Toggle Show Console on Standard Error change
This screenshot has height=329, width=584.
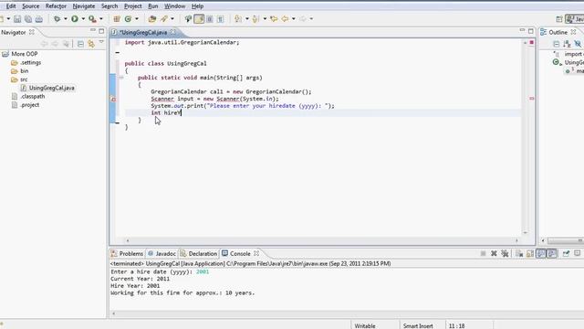point(551,254)
